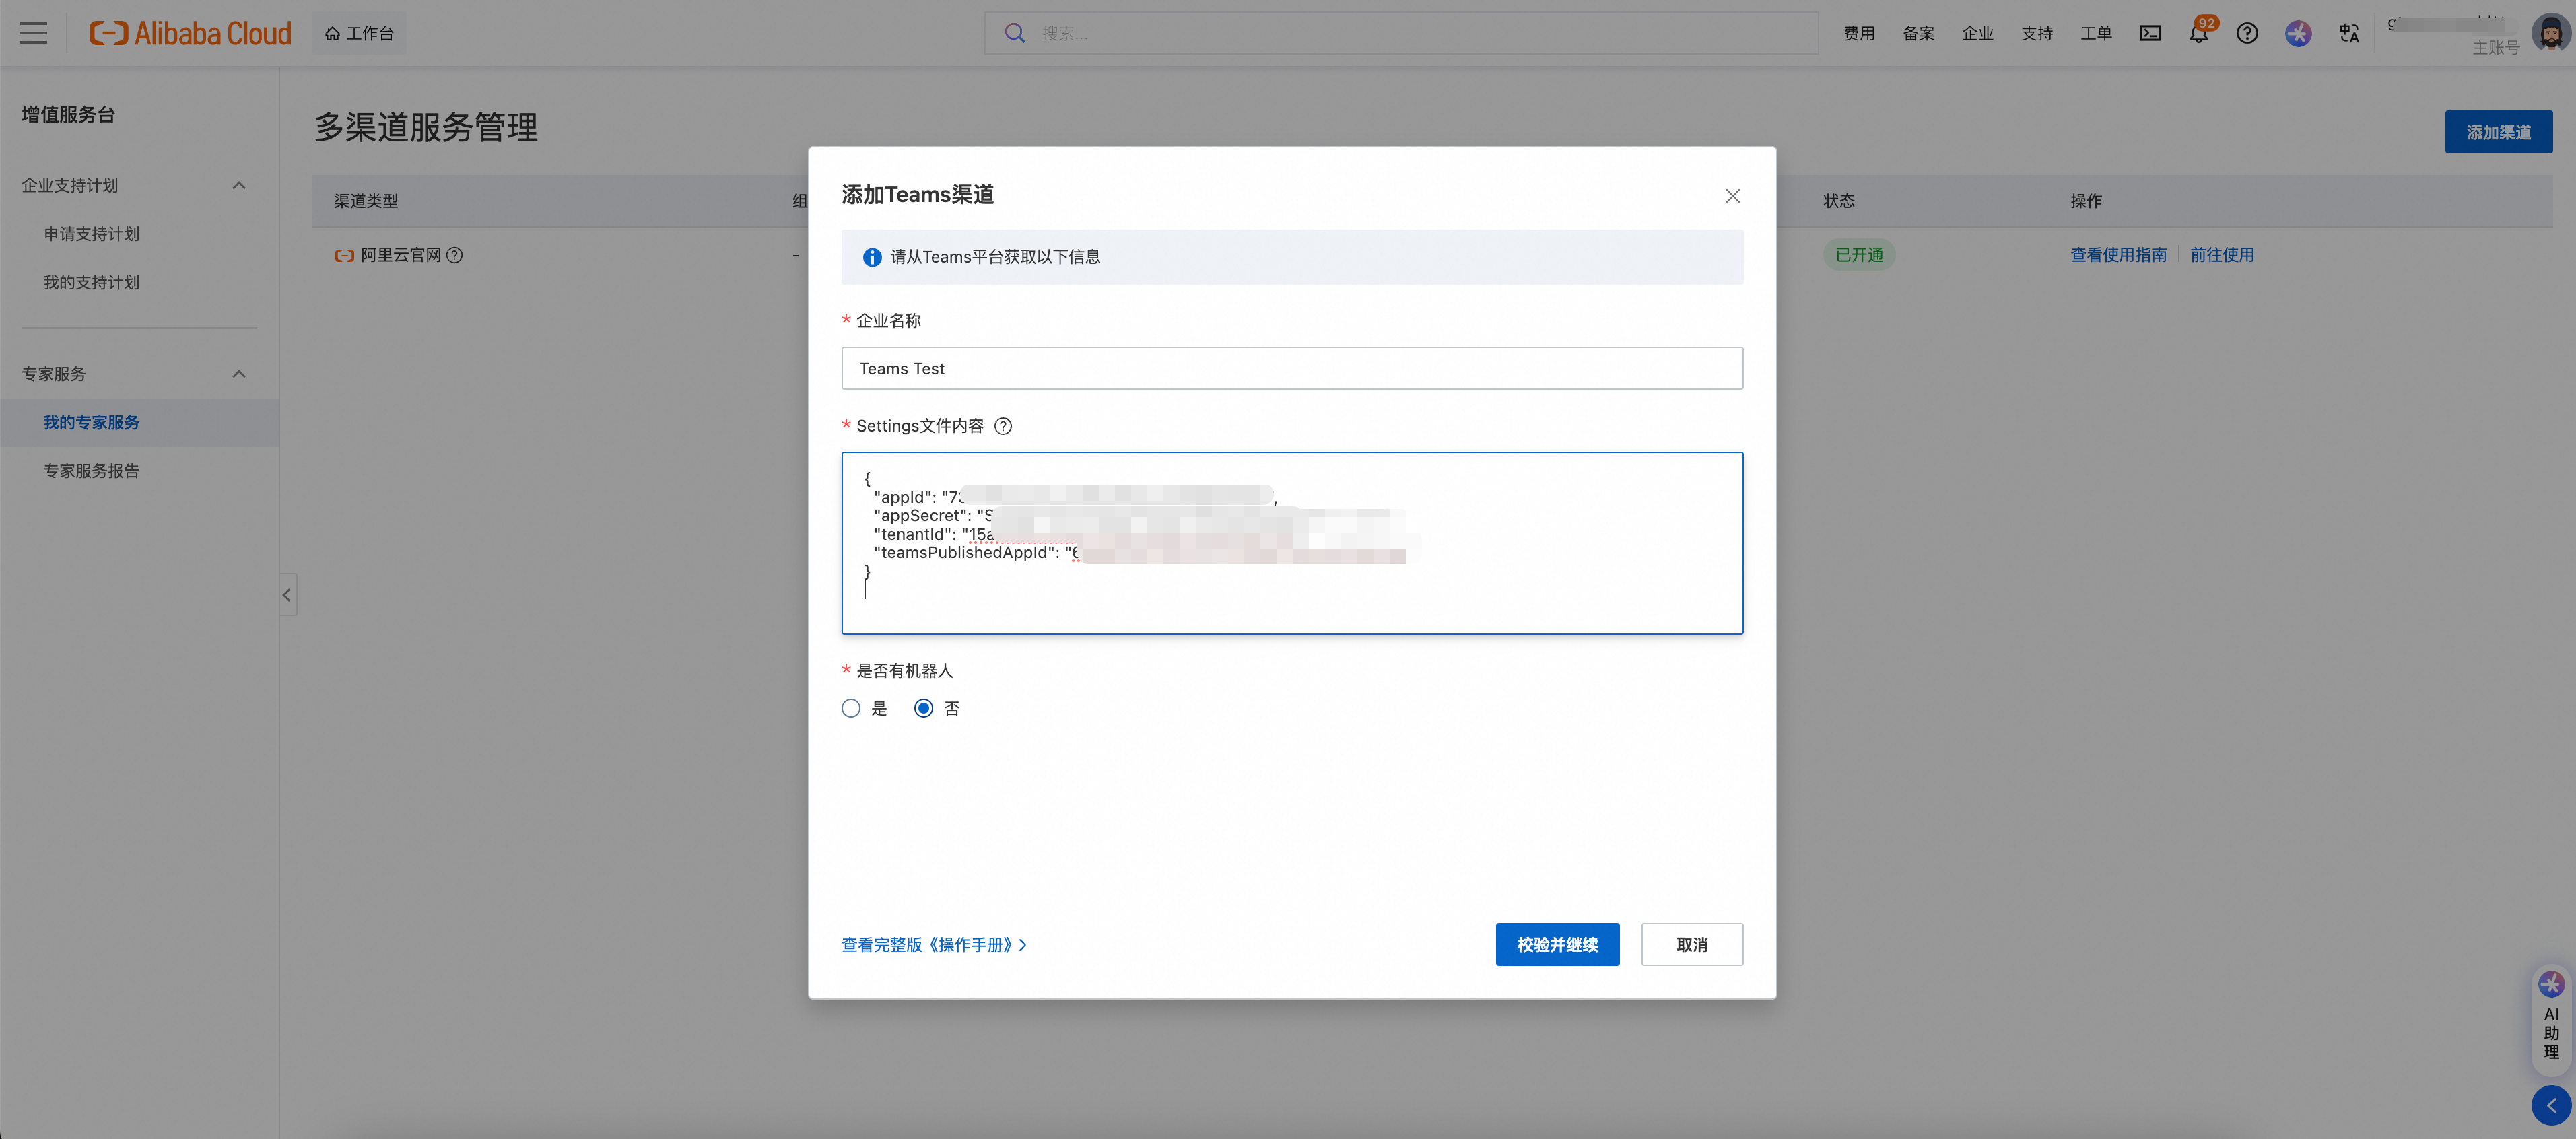The image size is (2576, 1139).
Task: Open the hamburger navigation menu
Action: coord(33,33)
